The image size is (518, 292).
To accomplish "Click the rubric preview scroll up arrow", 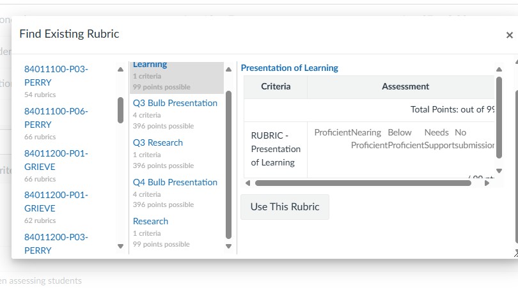I will 499,70.
